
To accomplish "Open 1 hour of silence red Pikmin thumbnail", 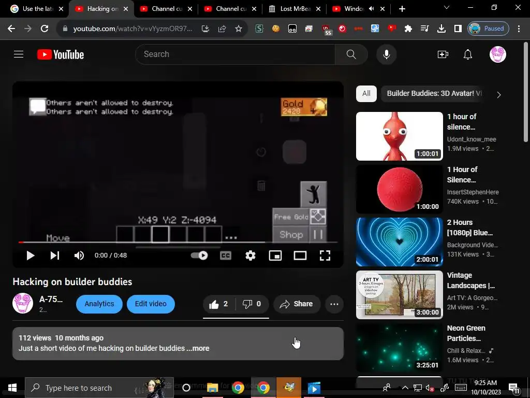I will pos(399,136).
